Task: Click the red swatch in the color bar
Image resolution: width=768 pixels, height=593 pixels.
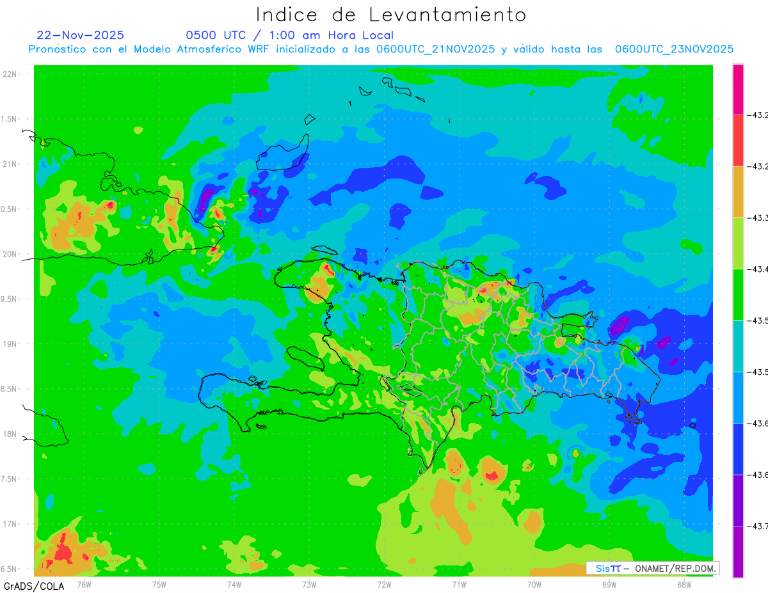Action: [738, 141]
